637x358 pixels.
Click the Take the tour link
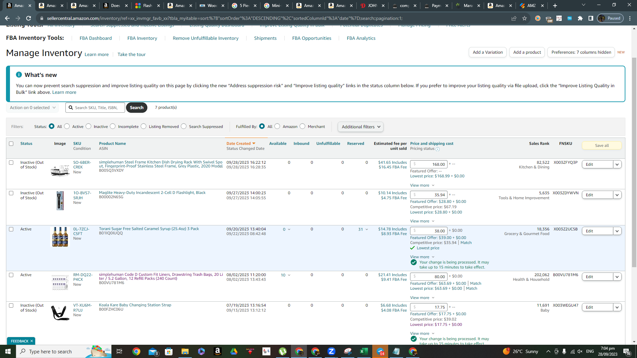(x=132, y=55)
